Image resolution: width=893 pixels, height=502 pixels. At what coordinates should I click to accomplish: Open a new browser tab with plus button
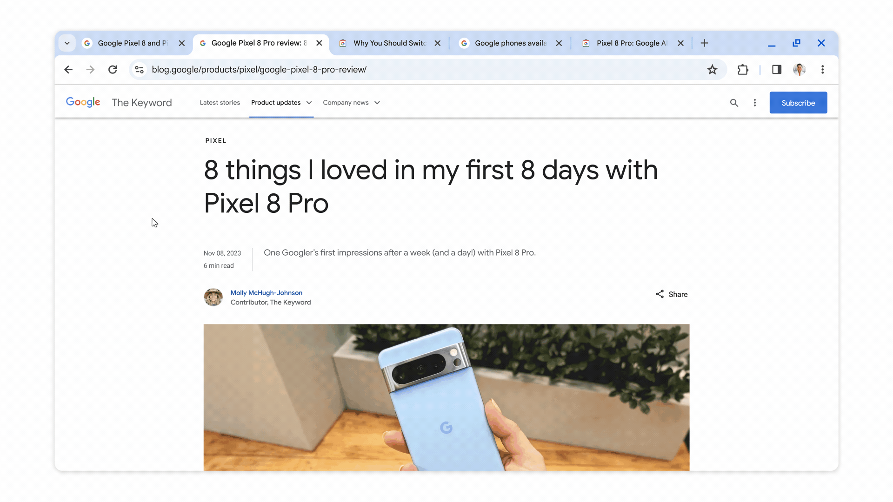704,43
